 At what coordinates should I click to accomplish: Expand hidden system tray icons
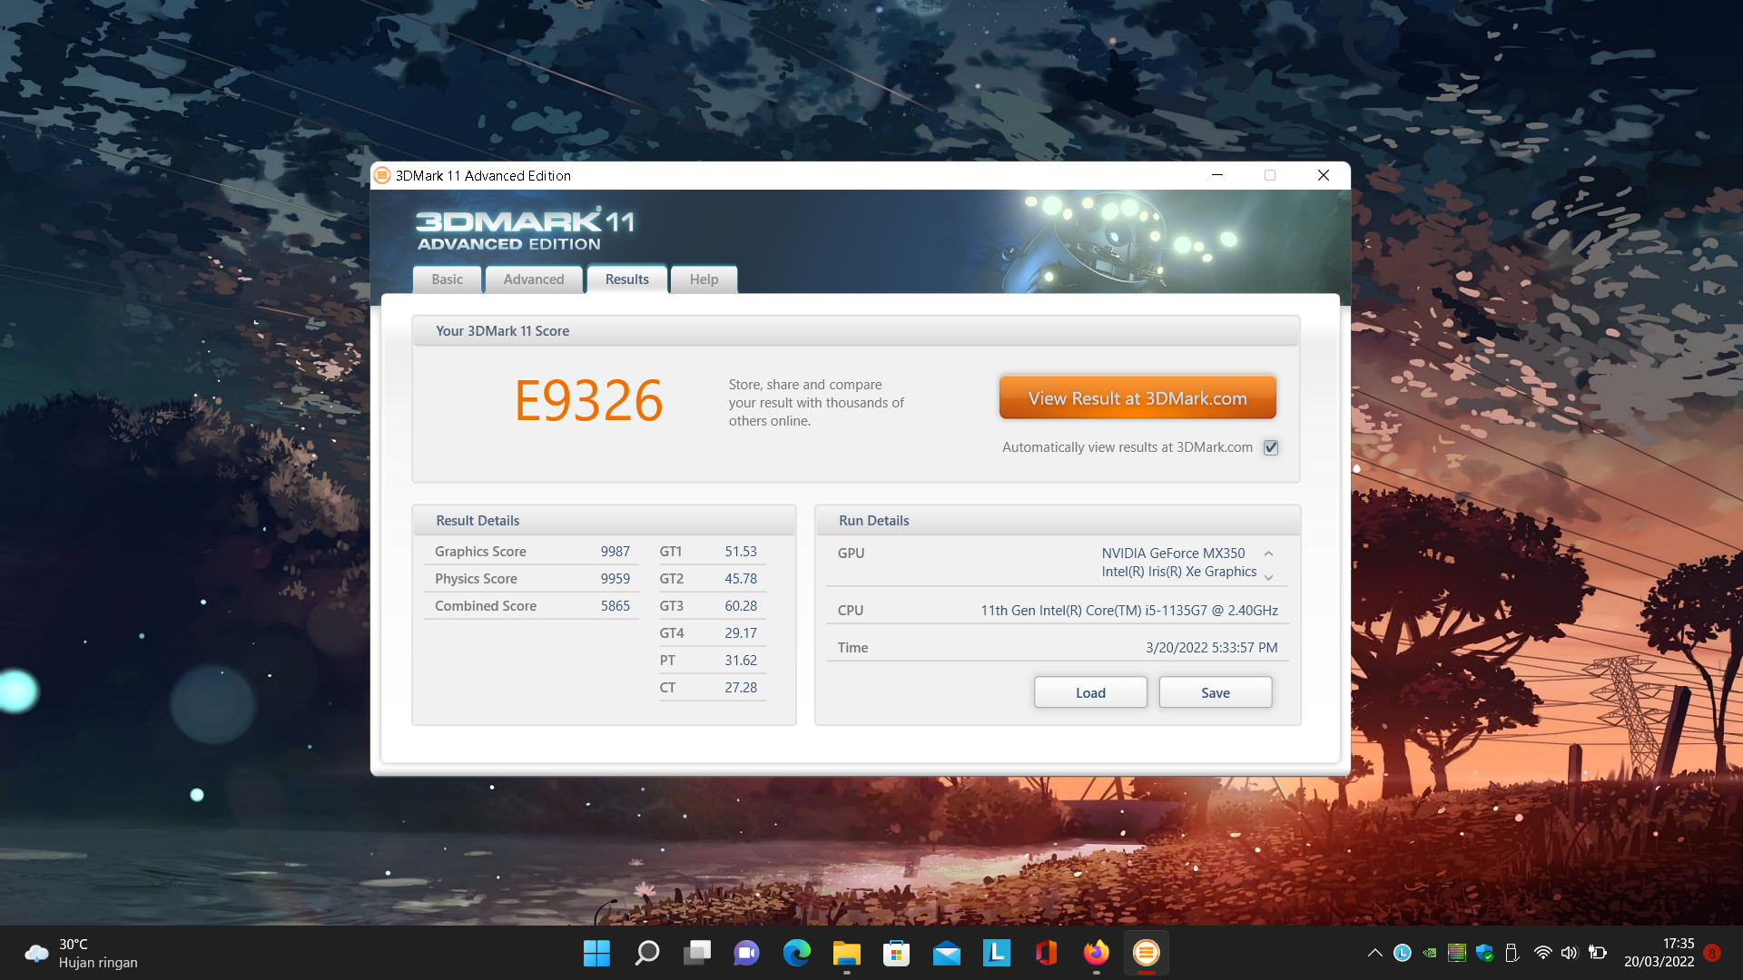1374,953
